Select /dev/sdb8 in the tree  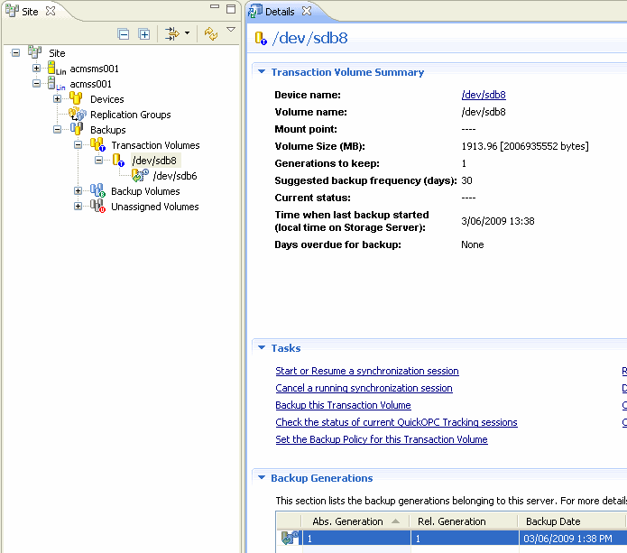coord(154,161)
